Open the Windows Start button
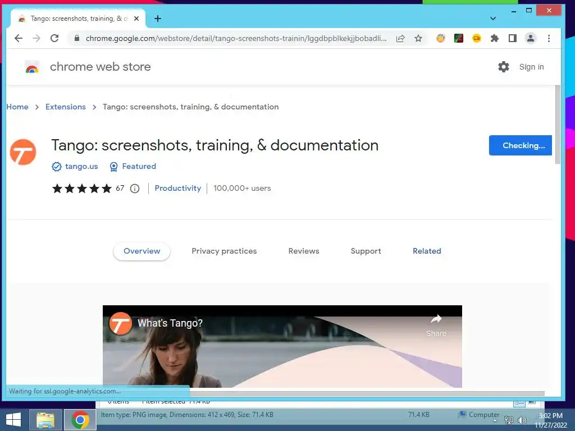 click(13, 420)
